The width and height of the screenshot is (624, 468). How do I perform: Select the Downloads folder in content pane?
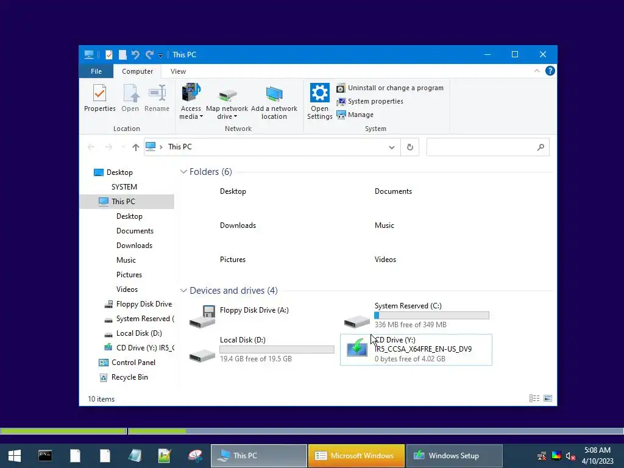pyautogui.click(x=238, y=225)
